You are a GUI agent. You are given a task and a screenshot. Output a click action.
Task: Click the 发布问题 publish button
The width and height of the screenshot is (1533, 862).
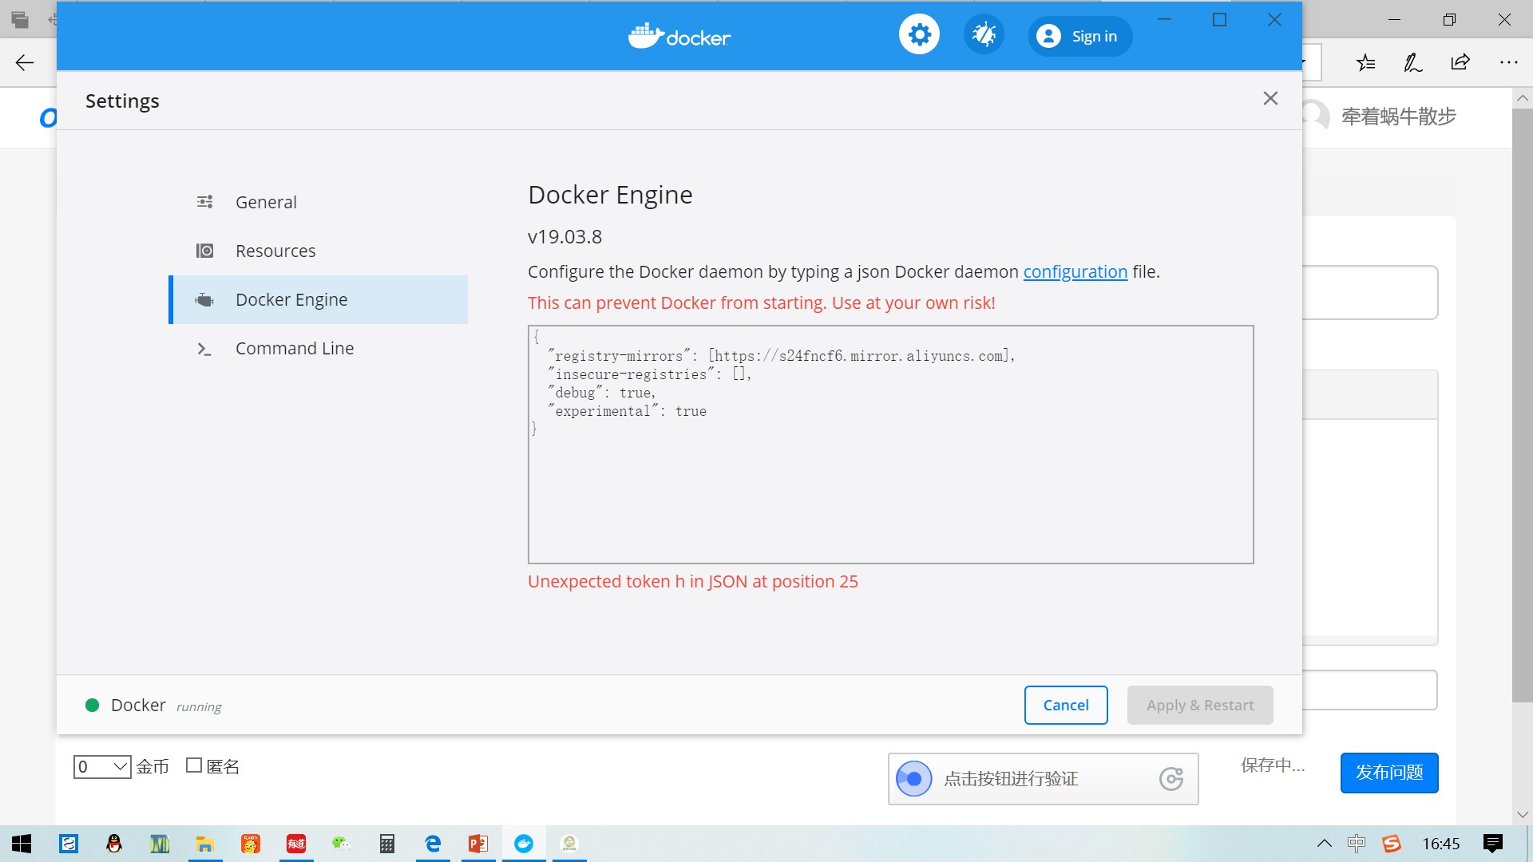tap(1389, 773)
